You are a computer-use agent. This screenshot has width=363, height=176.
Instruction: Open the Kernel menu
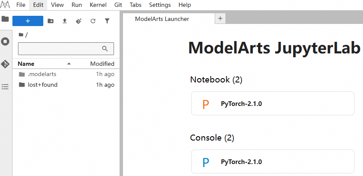coord(98,5)
